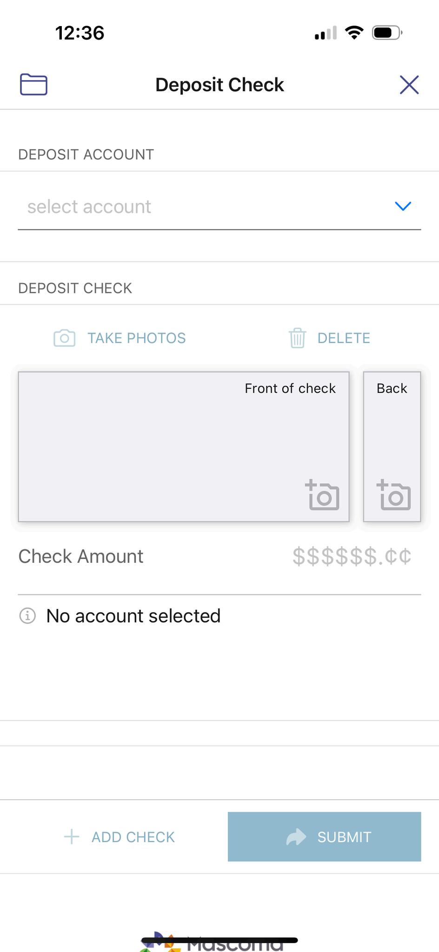Tap the Front of check image area
Screen dimensions: 439x952
coord(184,446)
